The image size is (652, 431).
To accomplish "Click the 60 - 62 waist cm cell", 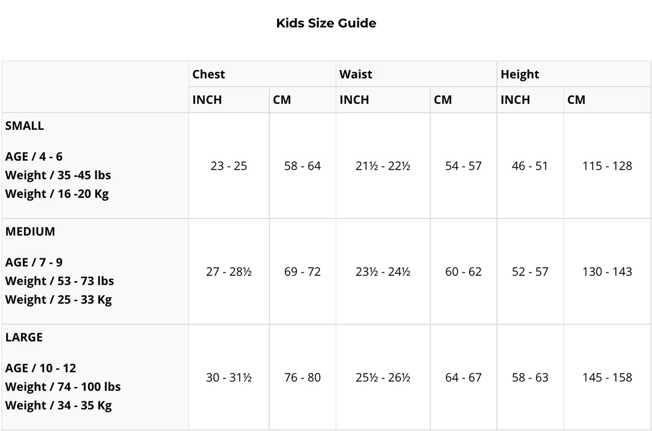I will click(x=463, y=272).
